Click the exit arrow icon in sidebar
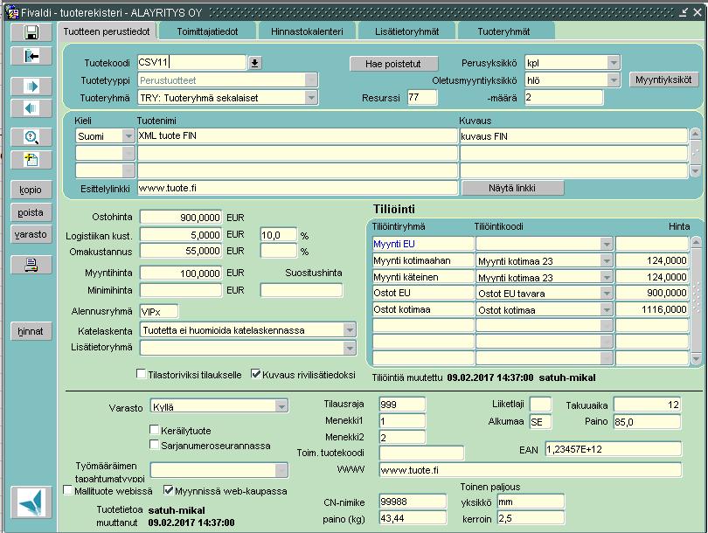The height and width of the screenshot is (533, 708). [31, 56]
